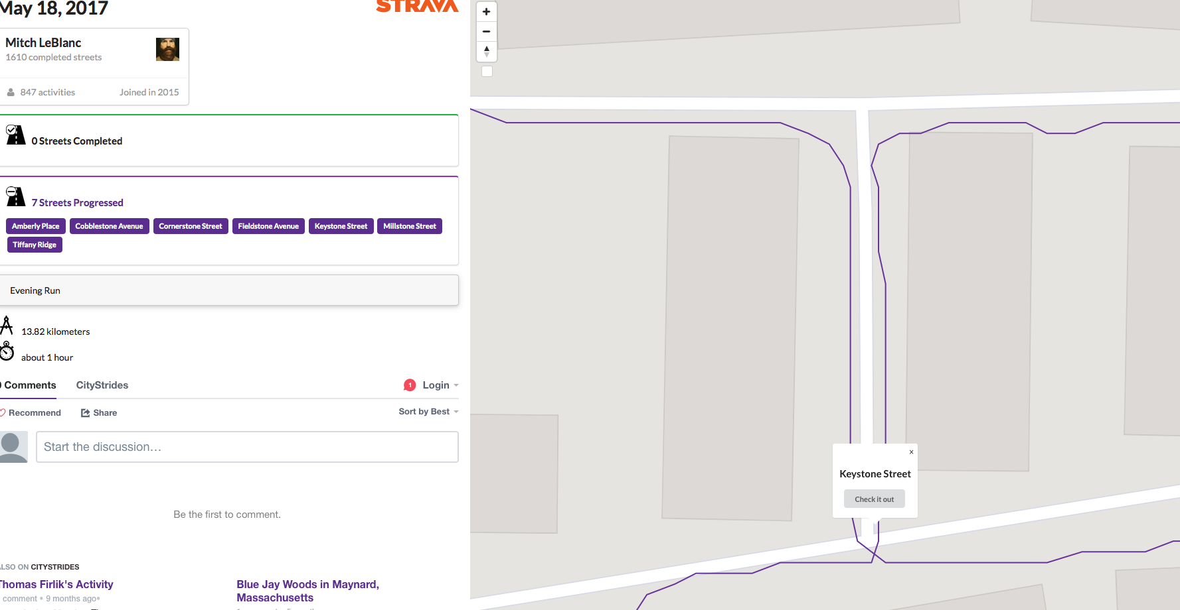The width and height of the screenshot is (1180, 610).
Task: Zoom in on the map
Action: 487,12
